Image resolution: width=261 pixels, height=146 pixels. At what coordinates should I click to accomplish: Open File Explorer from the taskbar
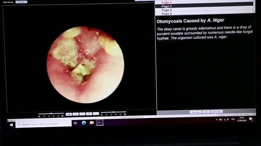(x=92, y=122)
